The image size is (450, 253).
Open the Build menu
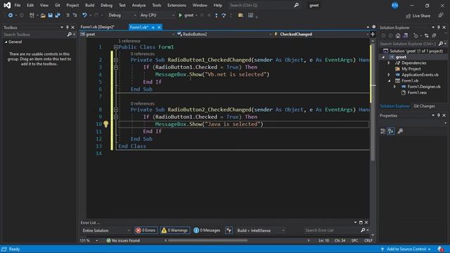pos(89,5)
